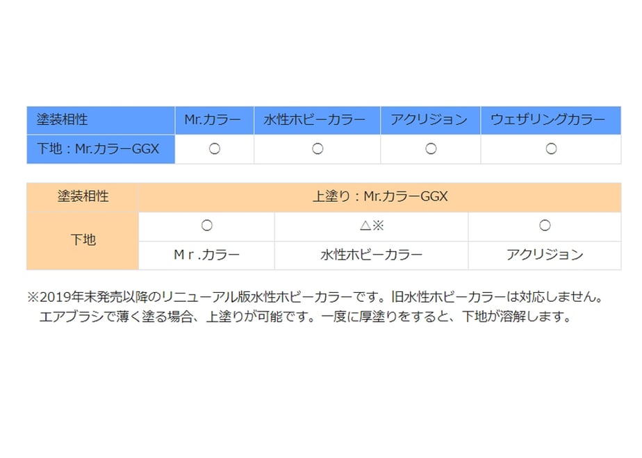The width and height of the screenshot is (642, 458).
Task: Click the 上塗り：Mr.カラーGGX header cell
Action: point(380,197)
